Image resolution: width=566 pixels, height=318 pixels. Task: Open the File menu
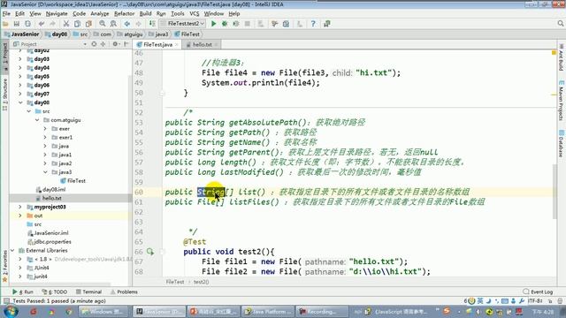tap(6, 14)
